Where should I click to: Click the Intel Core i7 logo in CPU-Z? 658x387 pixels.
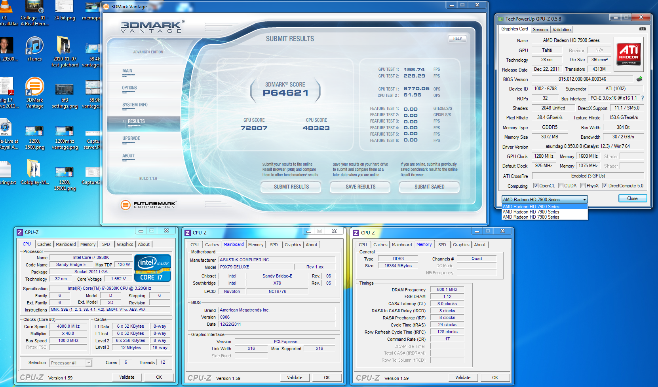pos(152,268)
